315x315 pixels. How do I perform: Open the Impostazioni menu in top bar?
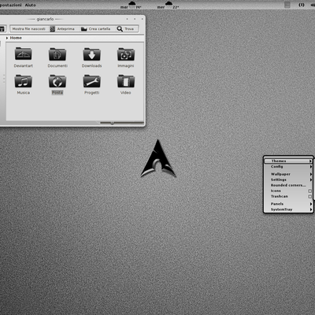11,5
